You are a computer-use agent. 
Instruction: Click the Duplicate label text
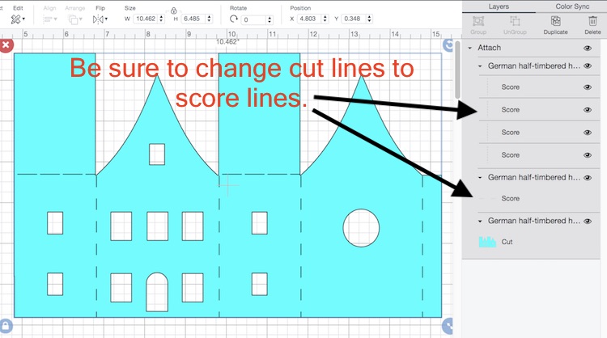tap(555, 32)
